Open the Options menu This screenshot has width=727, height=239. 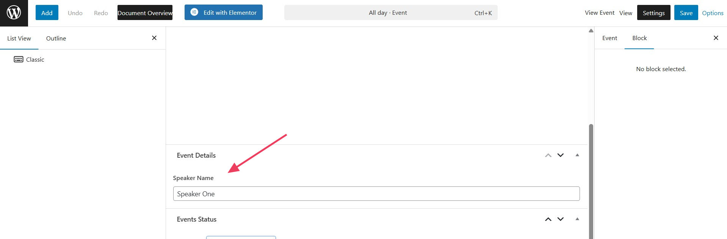tap(713, 13)
